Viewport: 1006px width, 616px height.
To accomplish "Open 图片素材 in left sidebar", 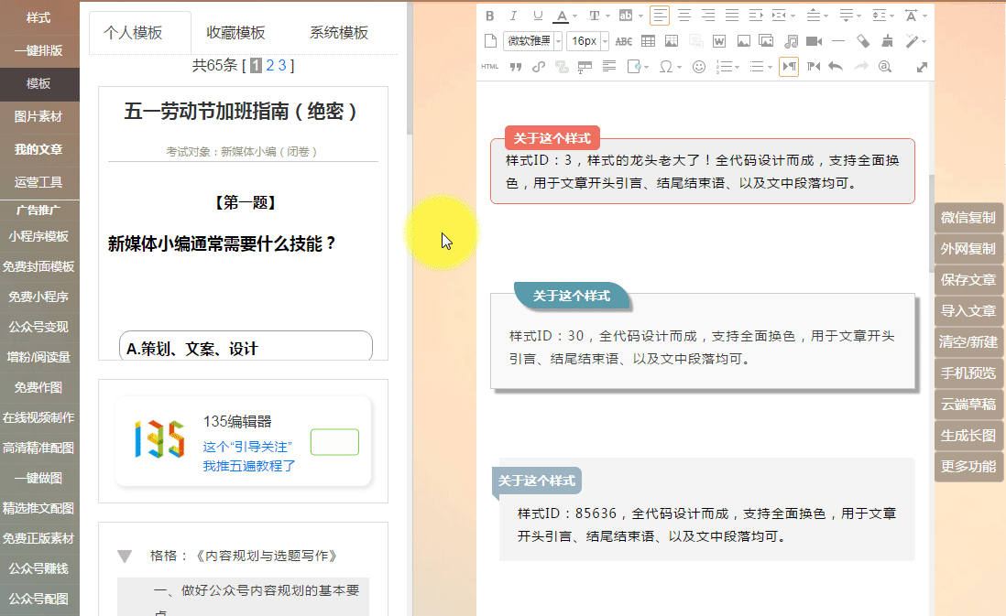I will [x=38, y=116].
